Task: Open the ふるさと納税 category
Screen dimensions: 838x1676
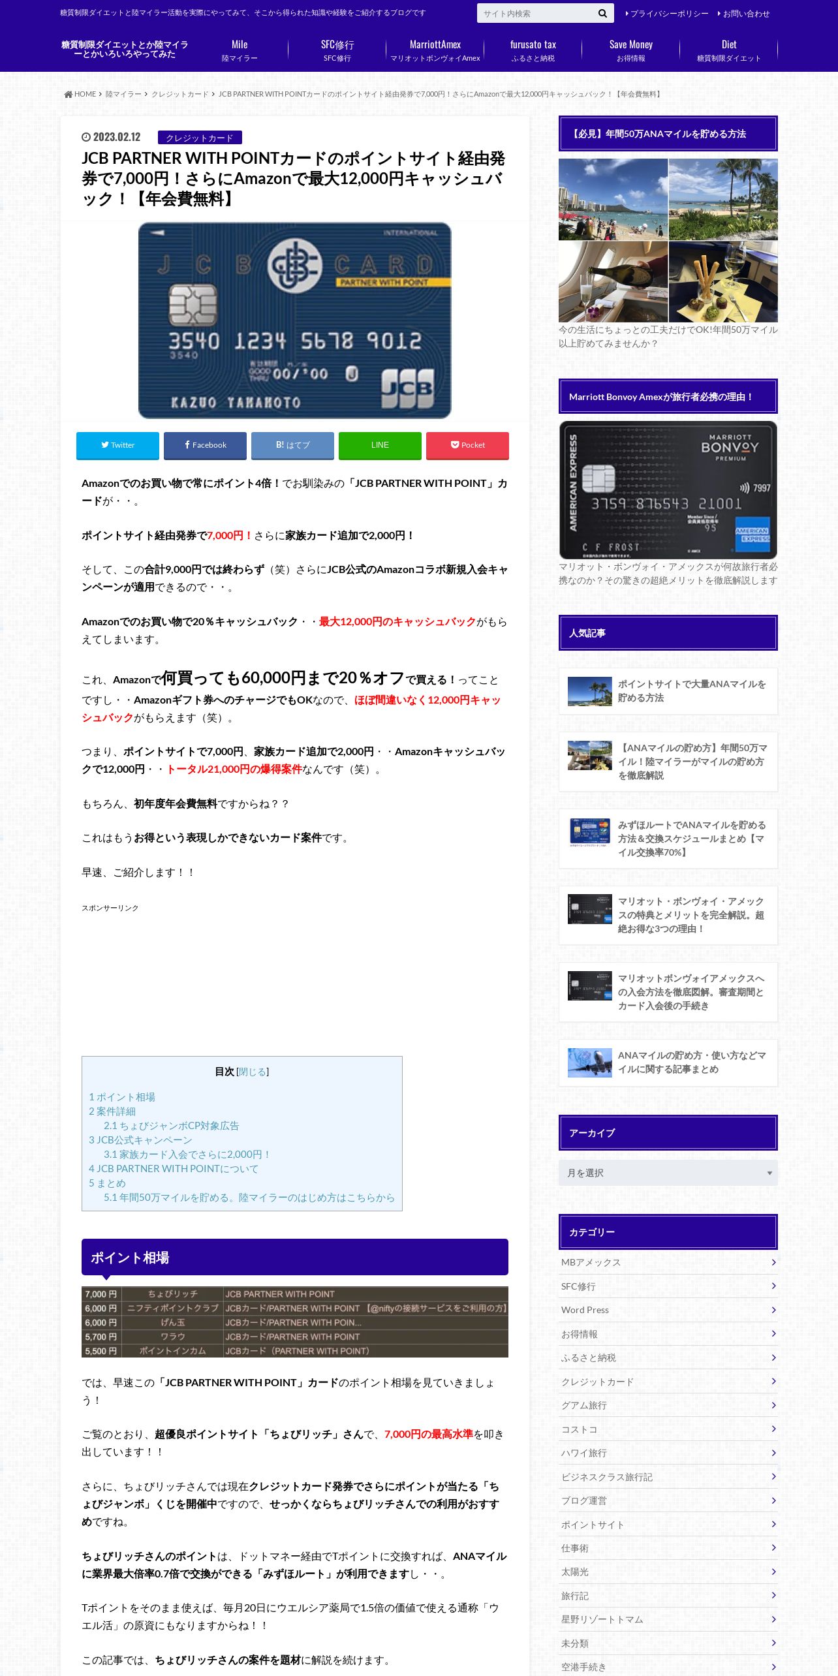Action: coord(668,1358)
